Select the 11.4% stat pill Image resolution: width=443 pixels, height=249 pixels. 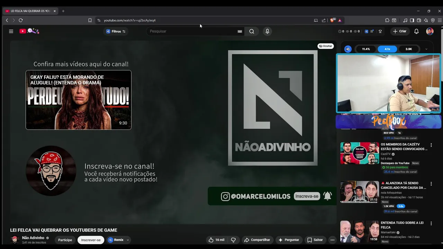pyautogui.click(x=366, y=49)
